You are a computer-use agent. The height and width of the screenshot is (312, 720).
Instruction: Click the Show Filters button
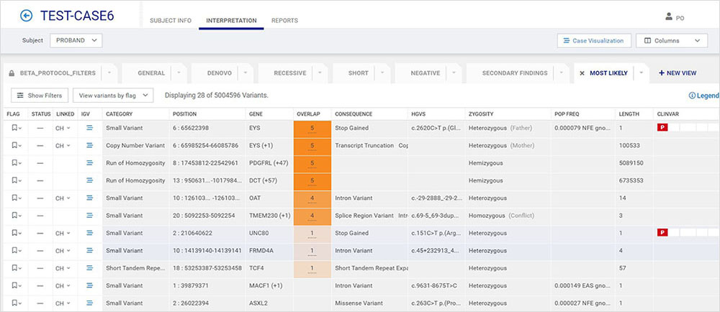(40, 95)
